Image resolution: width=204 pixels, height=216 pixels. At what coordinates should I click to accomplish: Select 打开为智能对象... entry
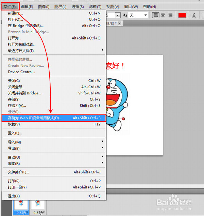54,44
